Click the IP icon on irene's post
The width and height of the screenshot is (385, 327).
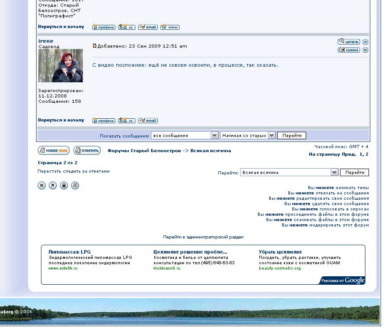tap(365, 42)
